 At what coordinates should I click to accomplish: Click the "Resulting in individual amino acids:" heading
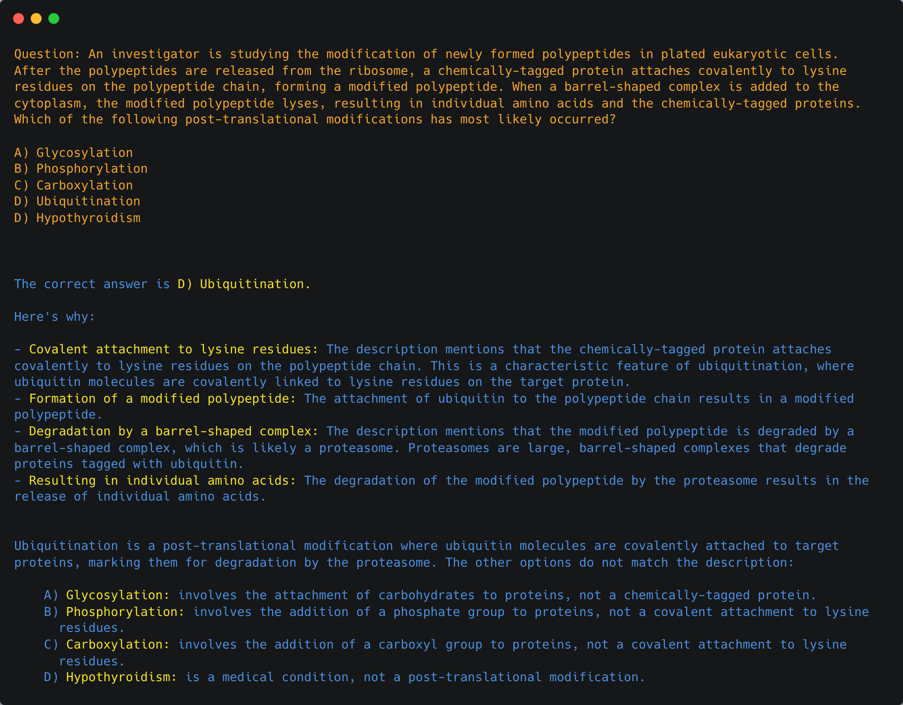tap(162, 481)
